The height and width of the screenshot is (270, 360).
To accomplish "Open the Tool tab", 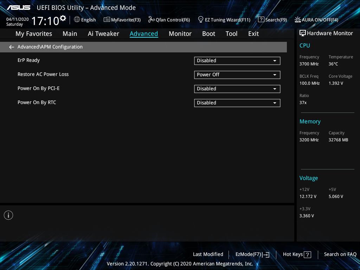I will [231, 34].
